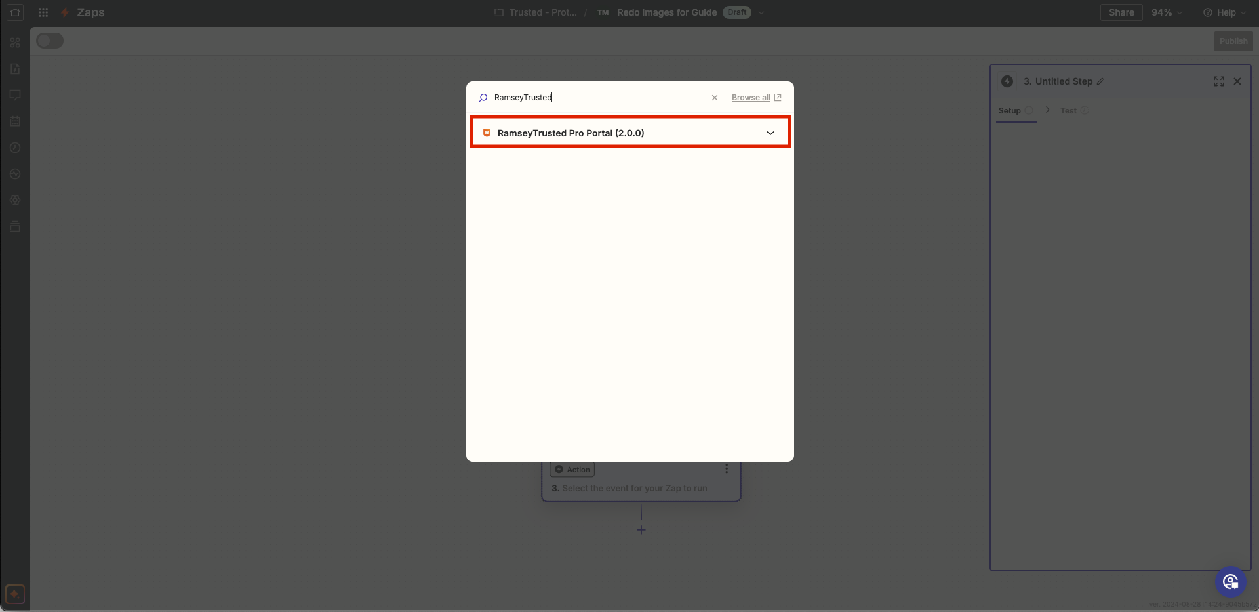This screenshot has height=612, width=1259.
Task: Click pencil icon to rename Untitled Step
Action: point(1100,81)
